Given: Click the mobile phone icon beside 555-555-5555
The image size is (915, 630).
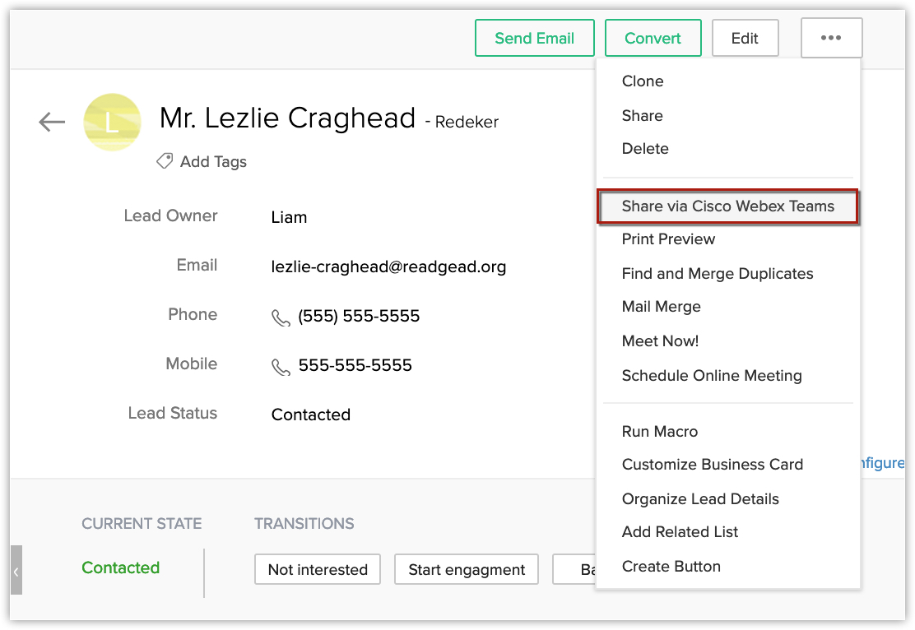Looking at the screenshot, I should tap(281, 367).
